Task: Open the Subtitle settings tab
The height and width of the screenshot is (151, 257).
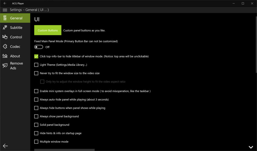Action: (x=15, y=28)
